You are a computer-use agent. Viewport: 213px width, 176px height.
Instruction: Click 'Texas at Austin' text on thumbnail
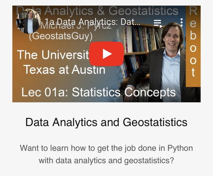(65, 70)
